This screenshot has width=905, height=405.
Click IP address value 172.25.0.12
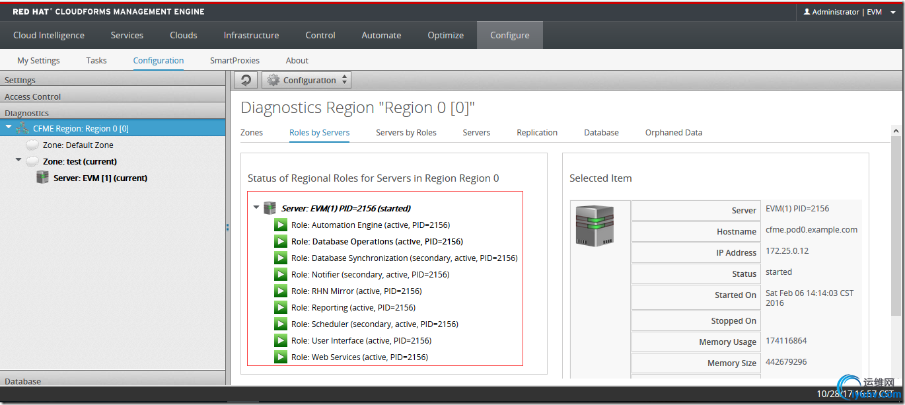coord(786,251)
